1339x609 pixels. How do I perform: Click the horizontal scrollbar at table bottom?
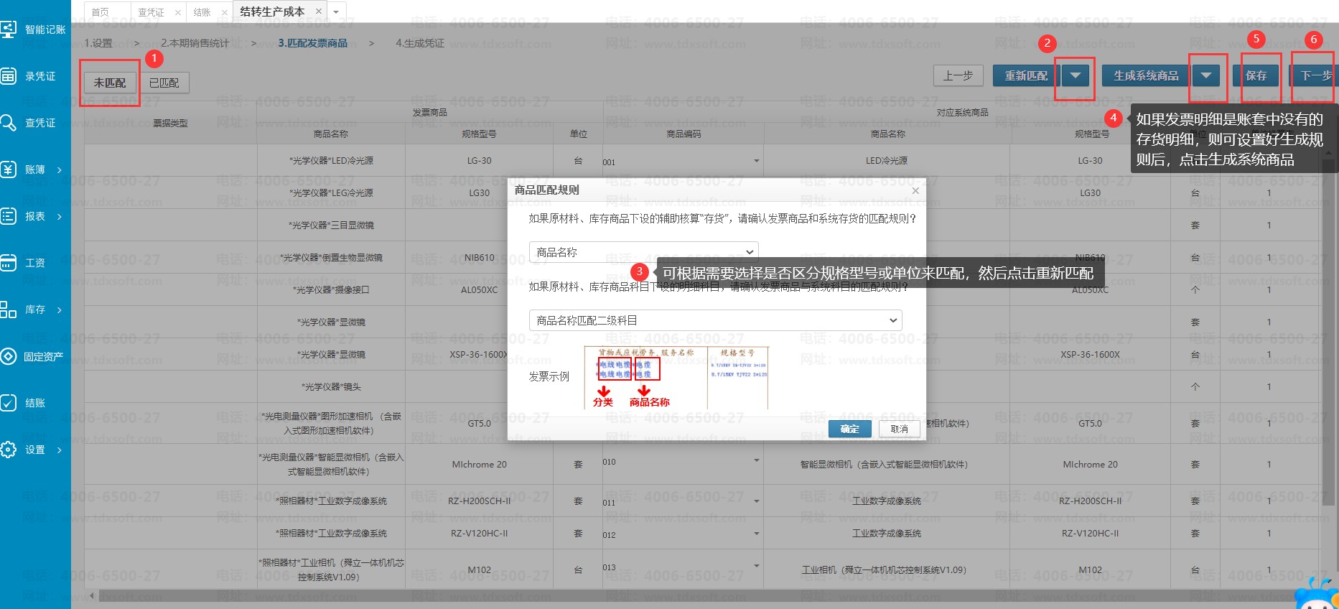[x=503, y=596]
